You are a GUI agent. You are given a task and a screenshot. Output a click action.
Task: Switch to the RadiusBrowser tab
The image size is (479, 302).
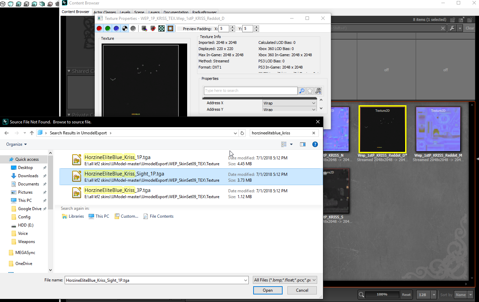[204, 12]
